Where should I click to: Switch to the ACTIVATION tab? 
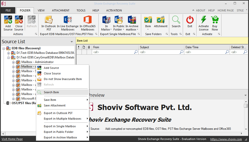114,10
